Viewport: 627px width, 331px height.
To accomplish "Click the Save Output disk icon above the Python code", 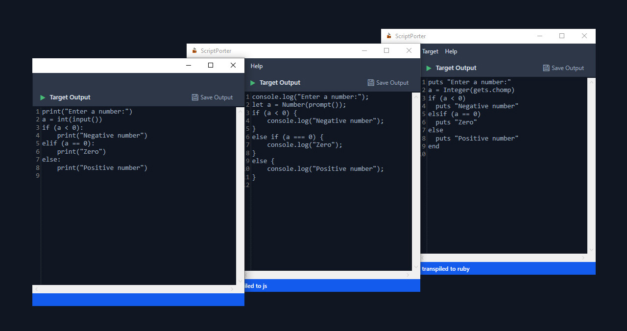I will pos(195,97).
